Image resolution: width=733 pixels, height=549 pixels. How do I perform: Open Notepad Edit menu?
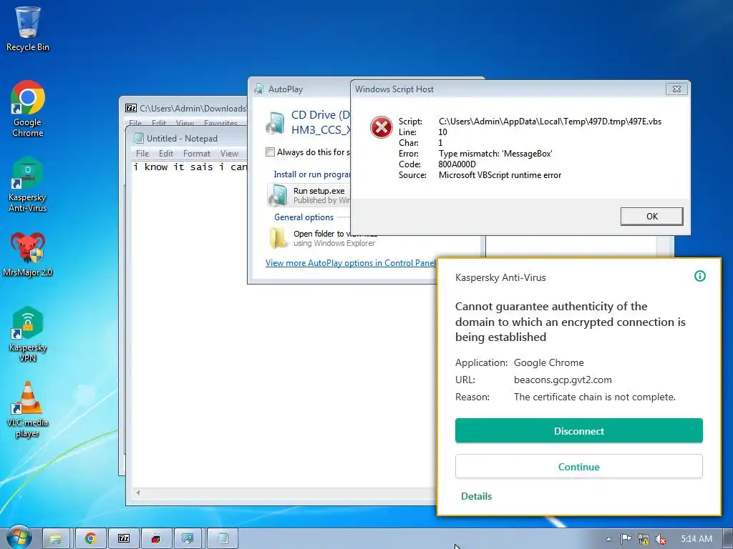coord(166,154)
